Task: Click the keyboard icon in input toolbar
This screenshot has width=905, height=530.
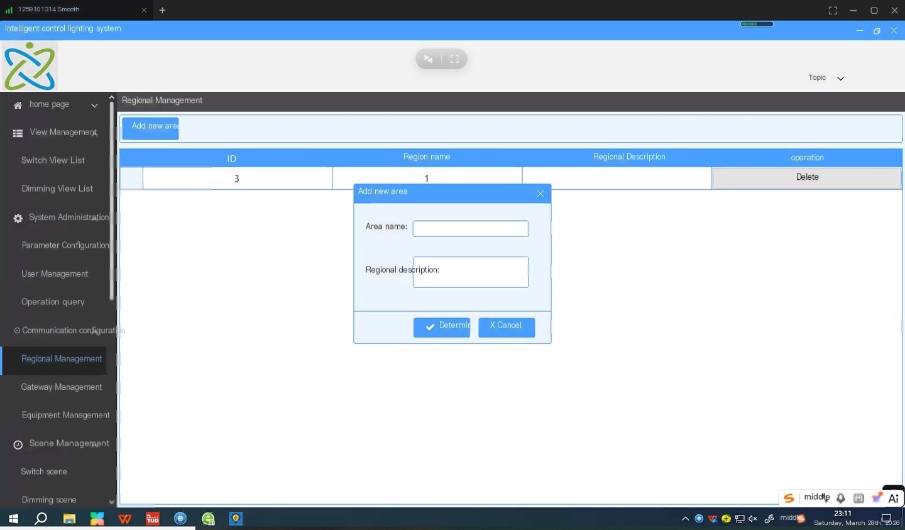Action: pos(858,498)
